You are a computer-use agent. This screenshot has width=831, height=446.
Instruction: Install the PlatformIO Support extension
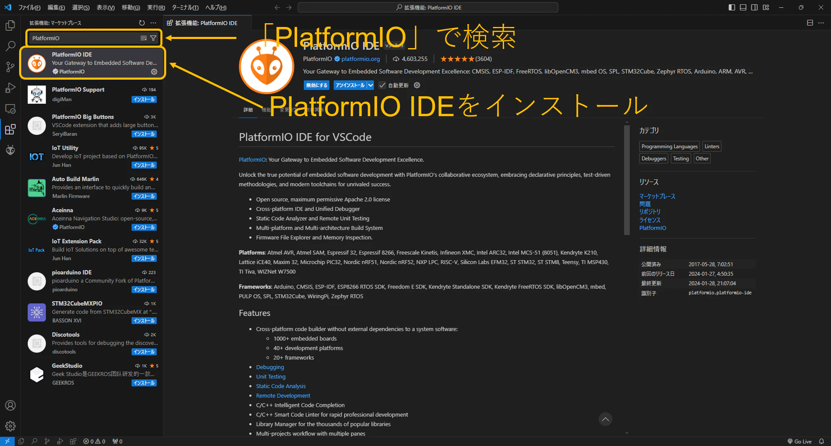[x=144, y=100]
